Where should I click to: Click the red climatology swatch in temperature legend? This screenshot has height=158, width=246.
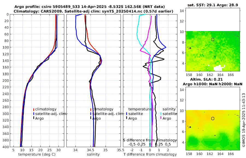pyautogui.click(x=34, y=110)
